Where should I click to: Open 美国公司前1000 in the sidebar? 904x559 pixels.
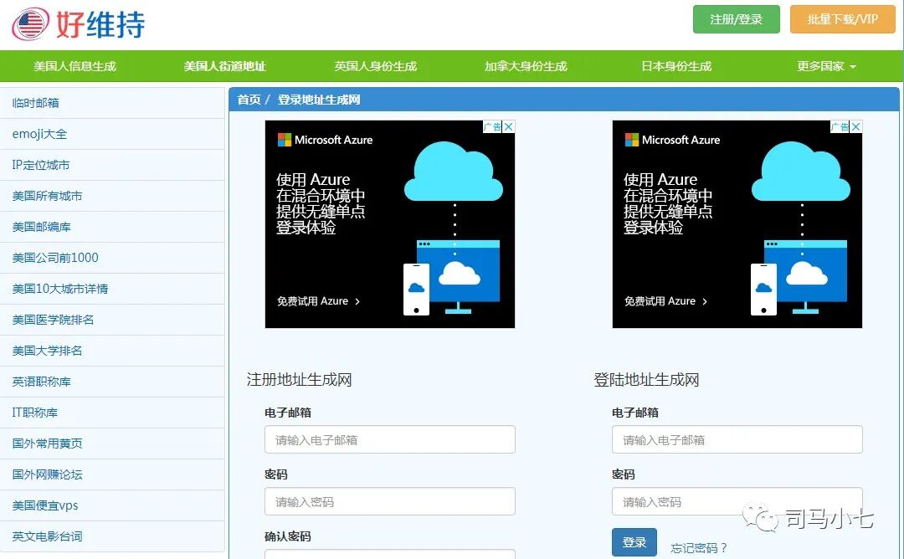112,259
